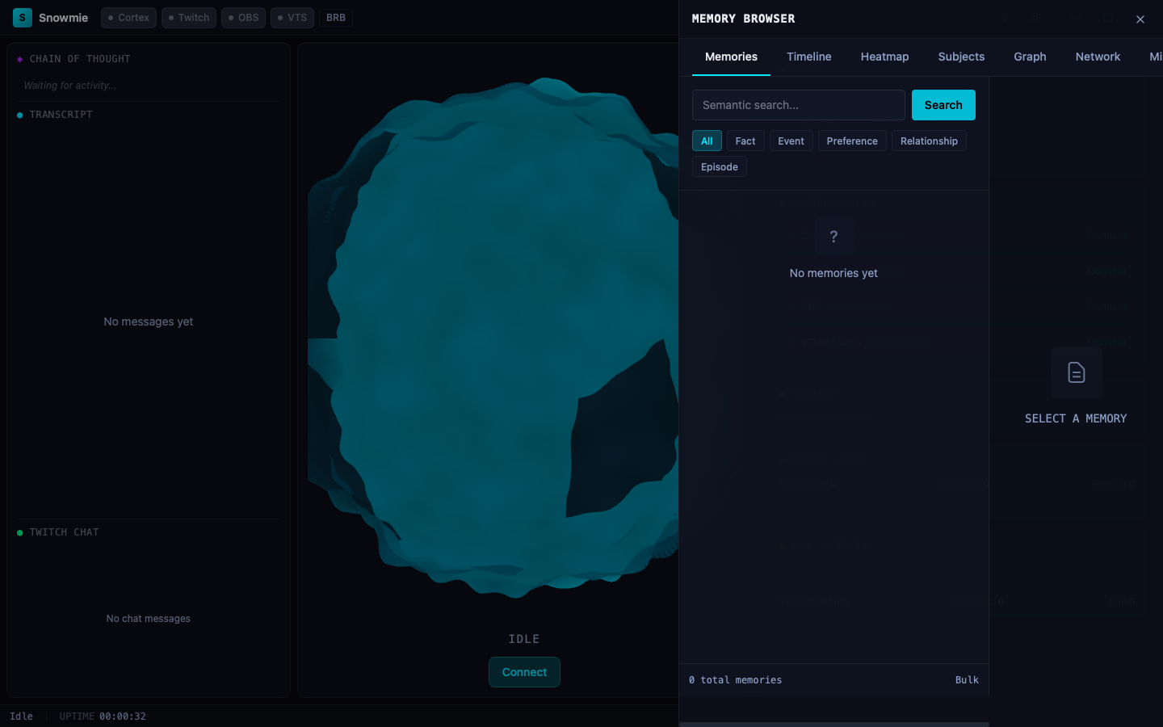This screenshot has height=727, width=1163.
Task: Click the Connect button under IDLE
Action: tap(524, 672)
